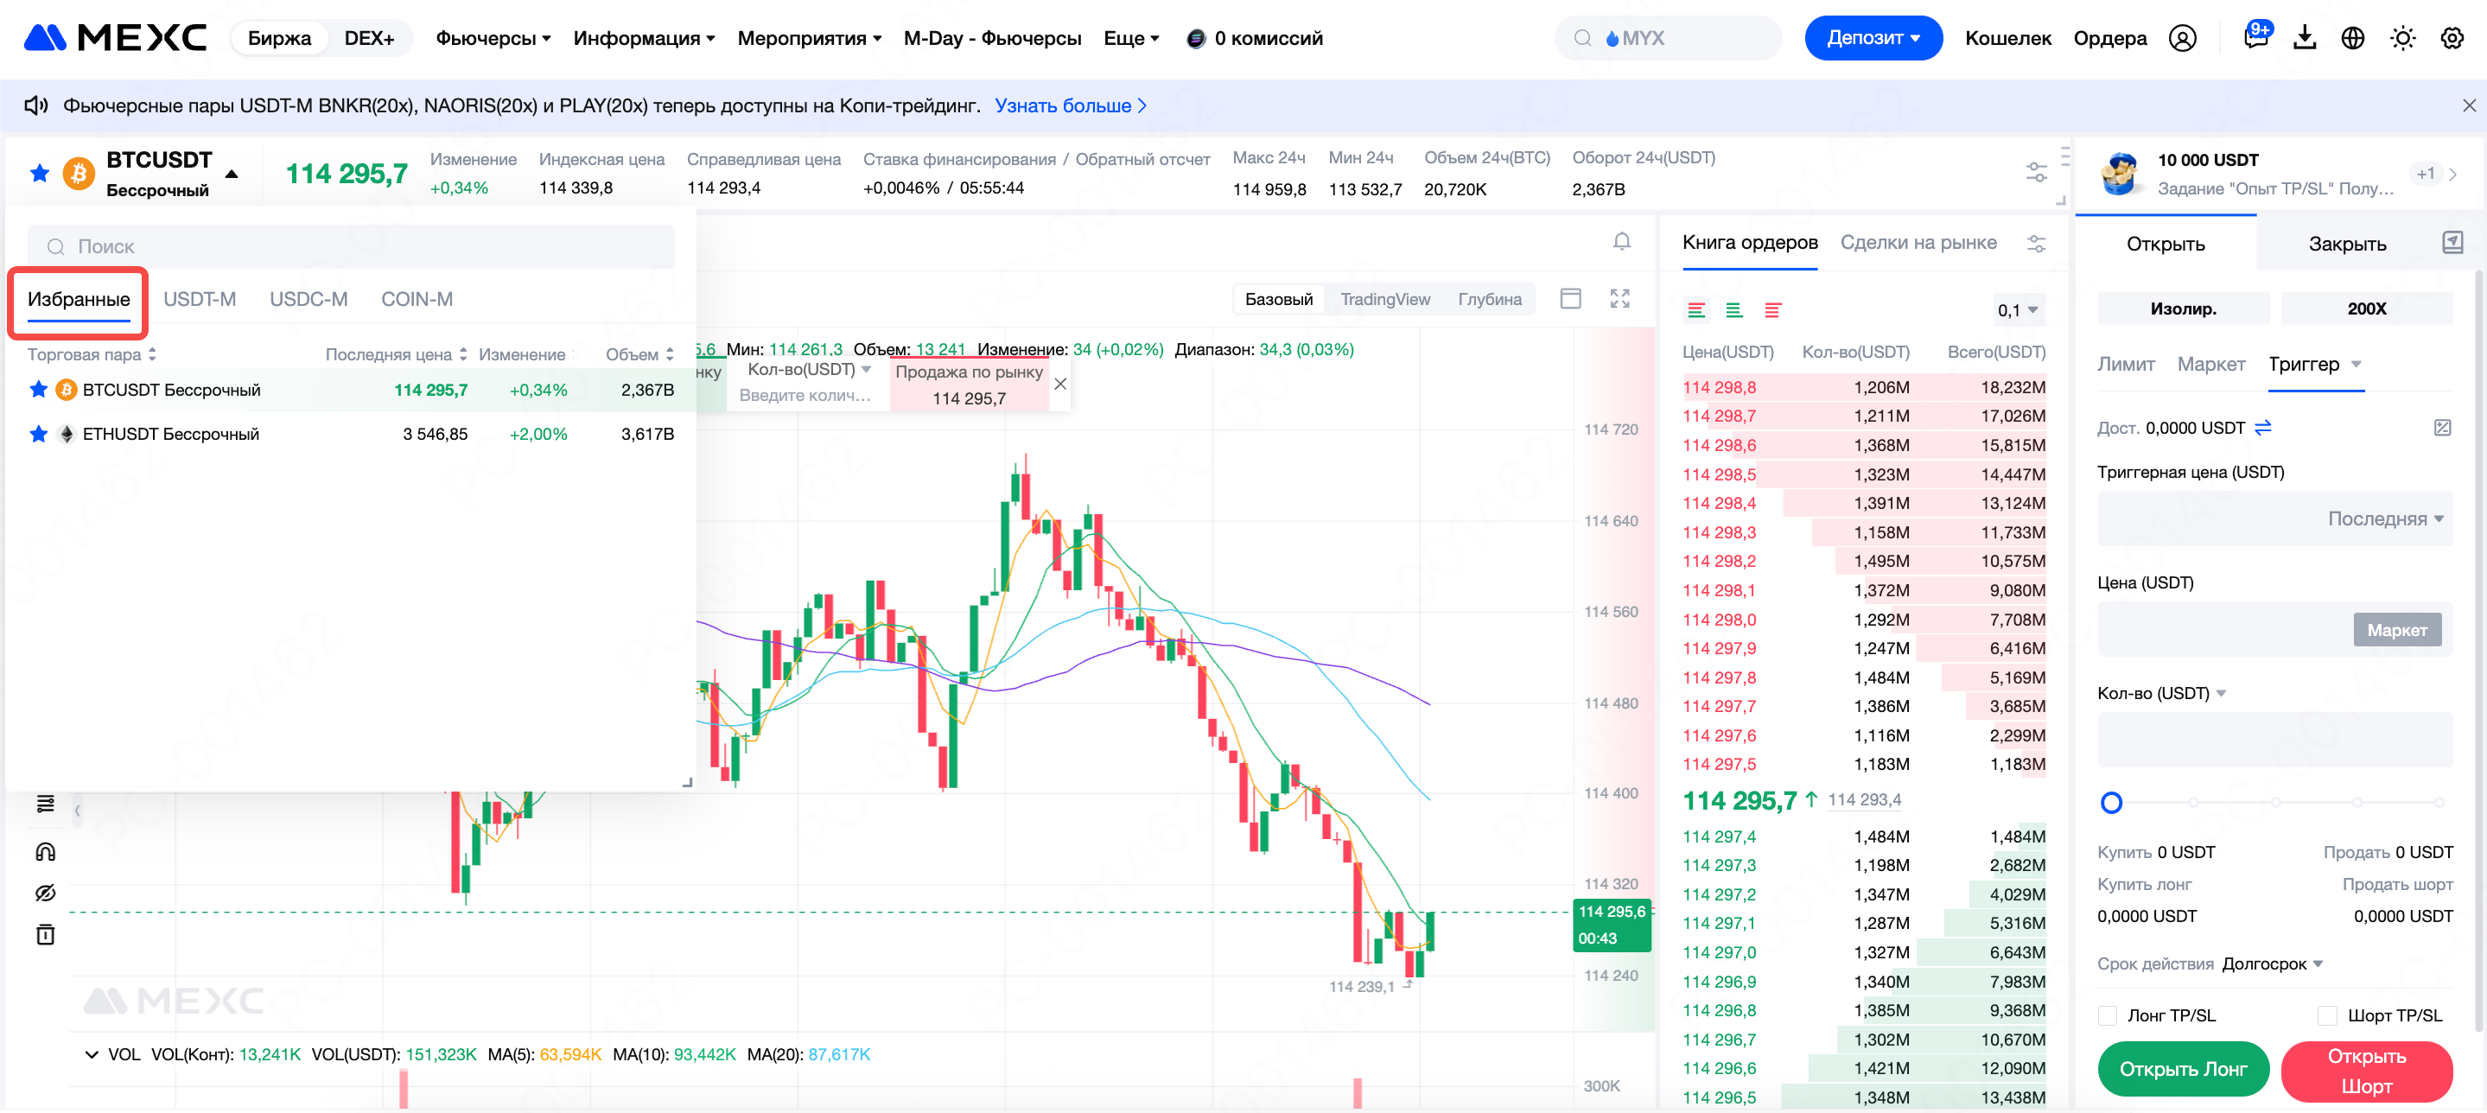This screenshot has width=2487, height=1113.
Task: Hide drawings with the eye icon
Action: click(x=46, y=892)
